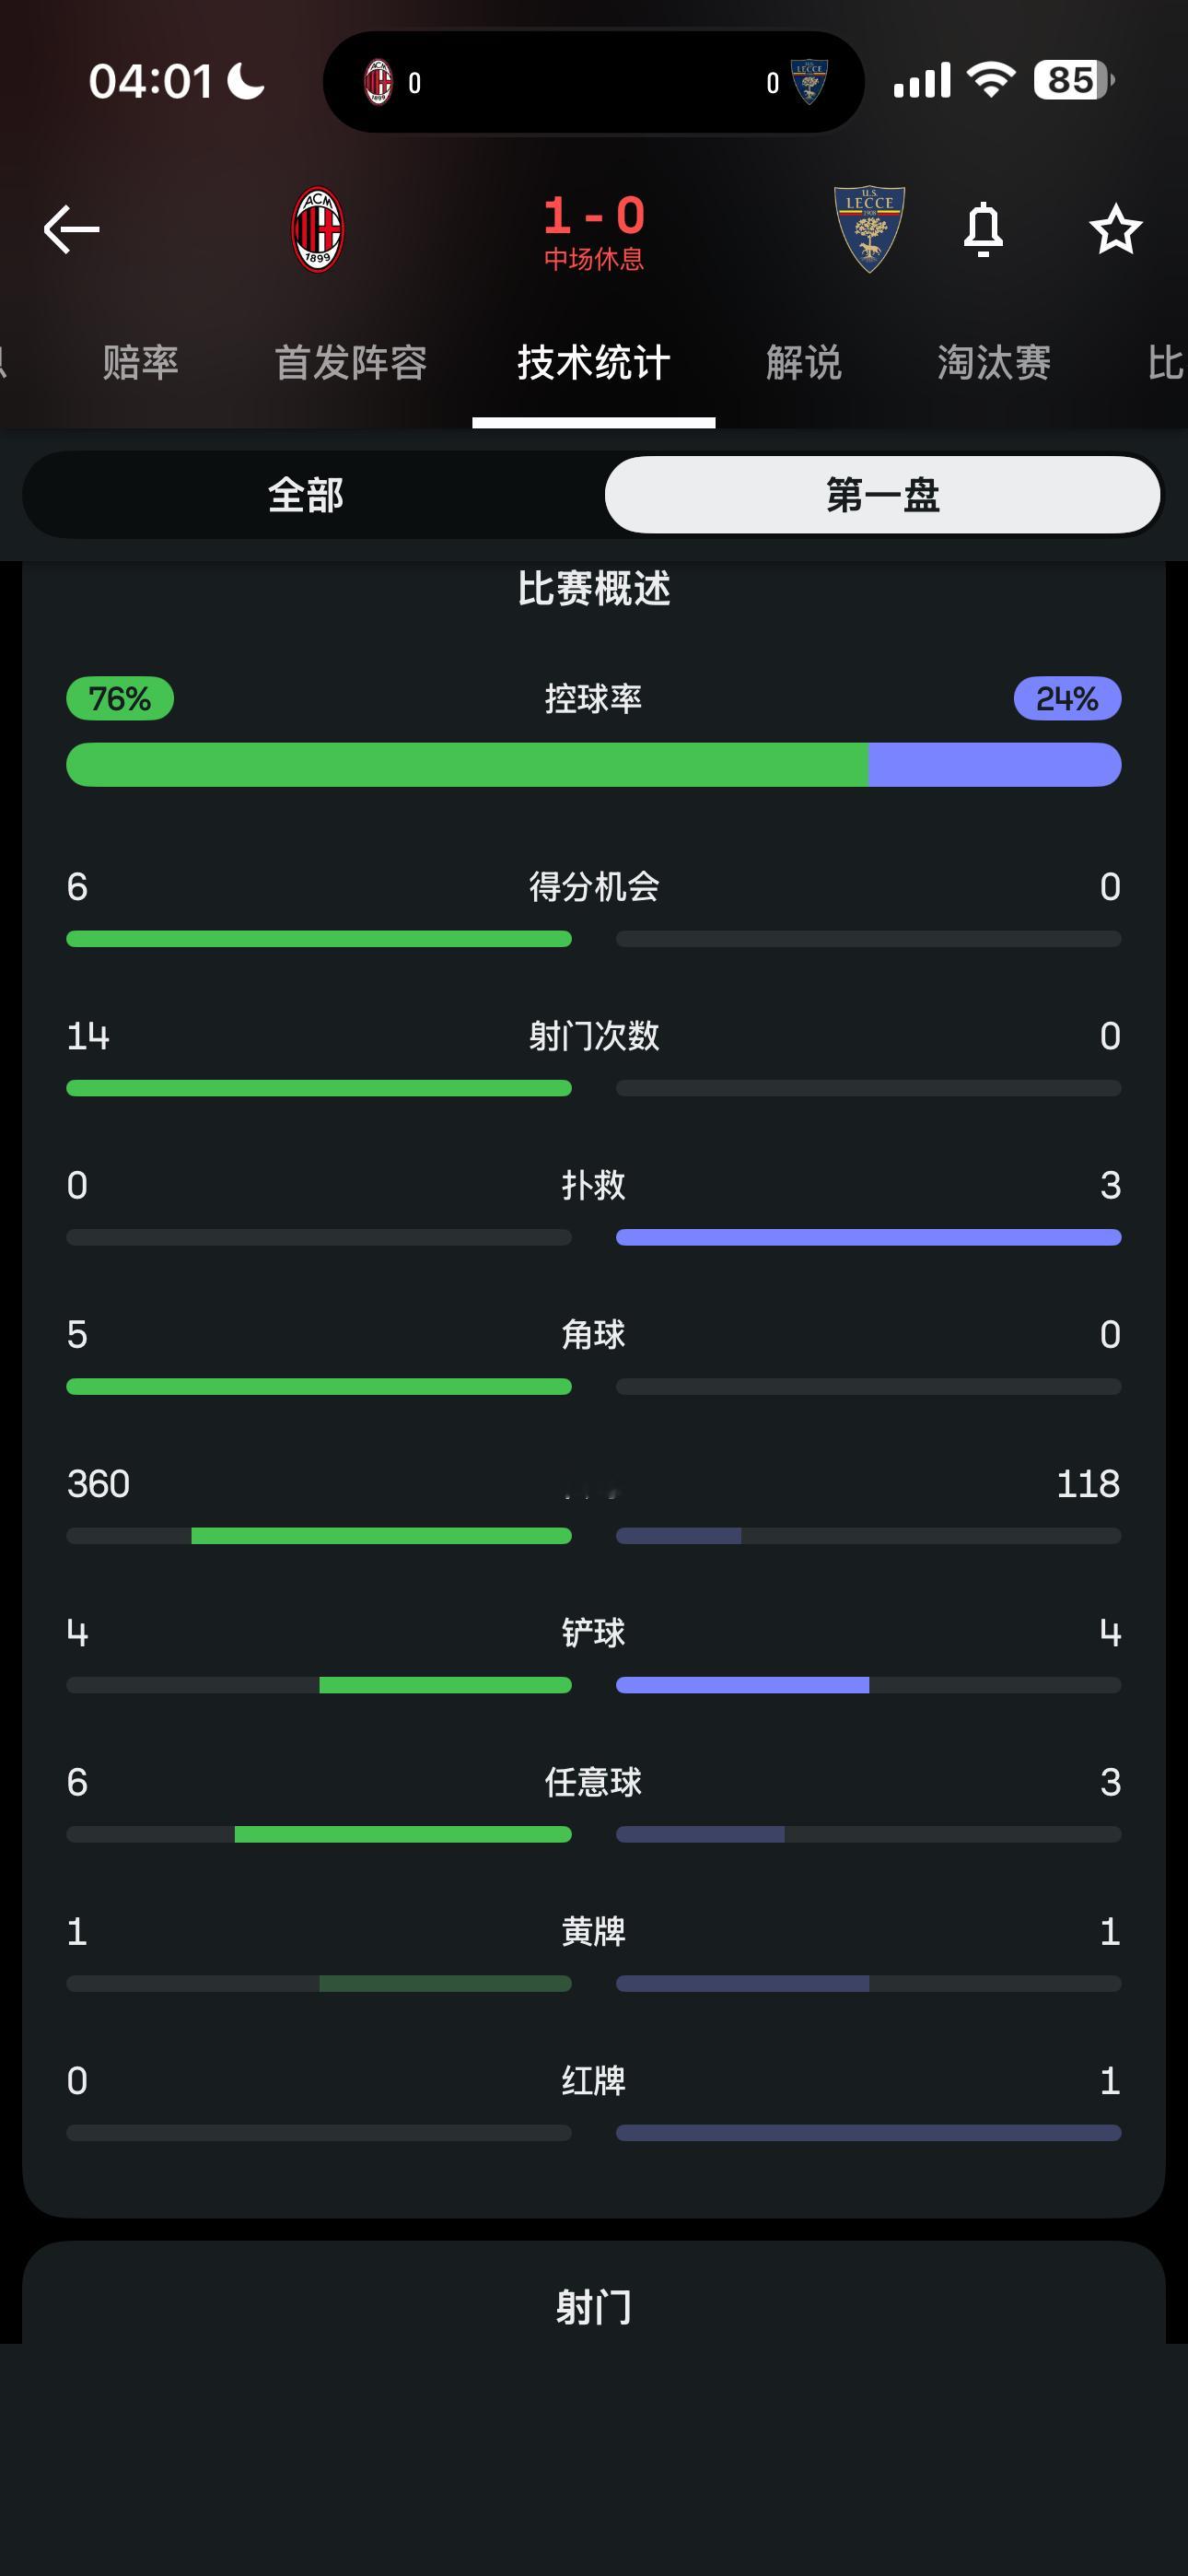The height and width of the screenshot is (2576, 1188).
Task: Tap the battery indicator in the status bar
Action: [1074, 80]
